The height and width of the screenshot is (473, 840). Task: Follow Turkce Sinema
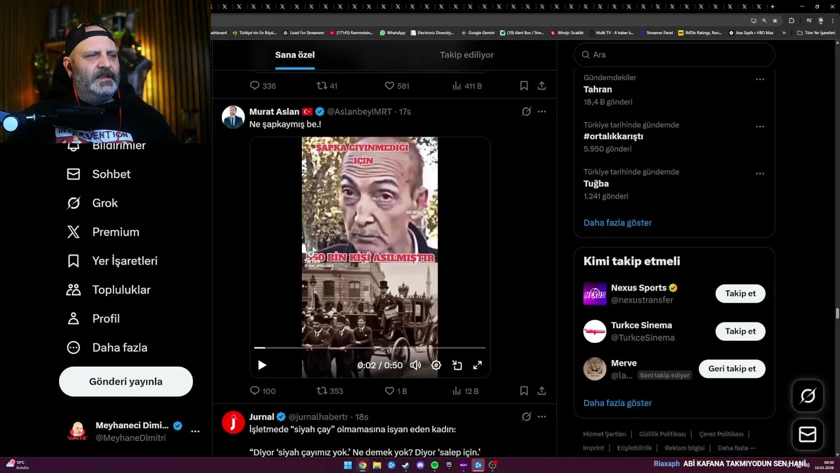pyautogui.click(x=740, y=331)
